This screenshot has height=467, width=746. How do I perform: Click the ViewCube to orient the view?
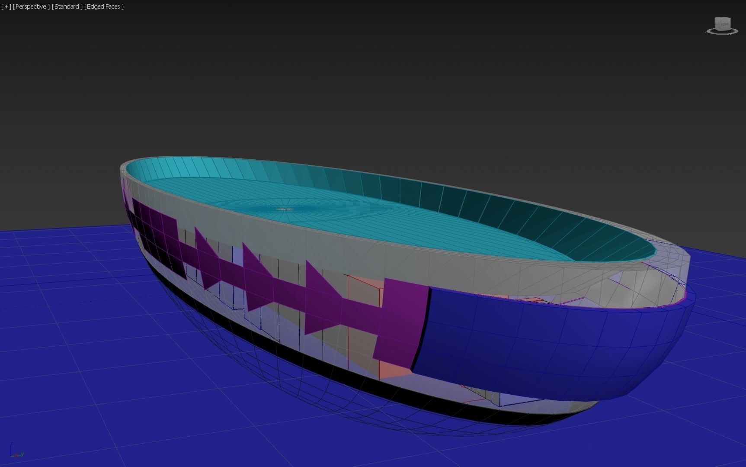(x=722, y=23)
